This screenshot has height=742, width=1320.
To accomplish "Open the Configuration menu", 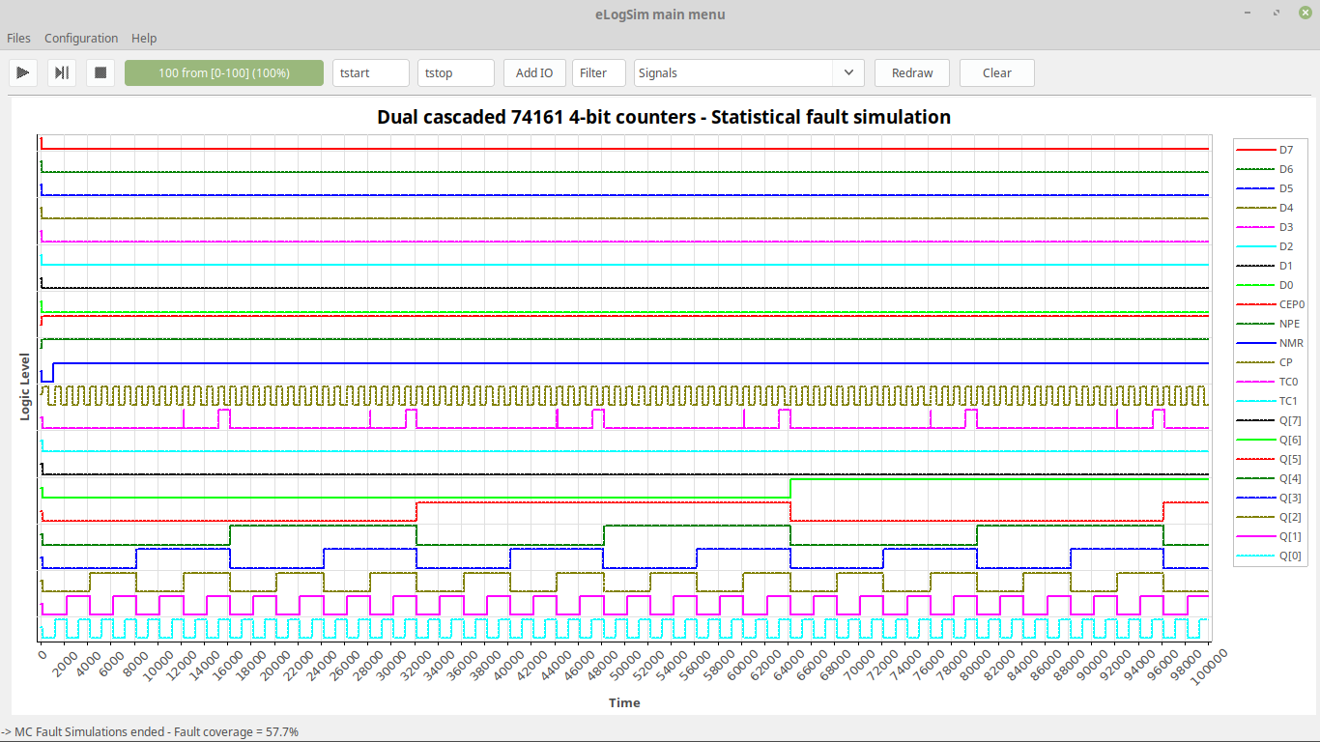I will 81,39.
